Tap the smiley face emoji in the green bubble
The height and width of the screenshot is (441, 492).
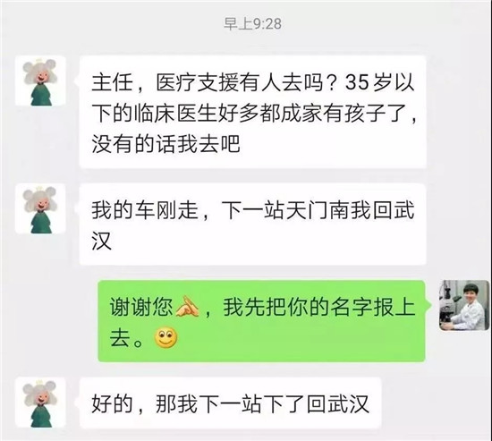coord(166,338)
